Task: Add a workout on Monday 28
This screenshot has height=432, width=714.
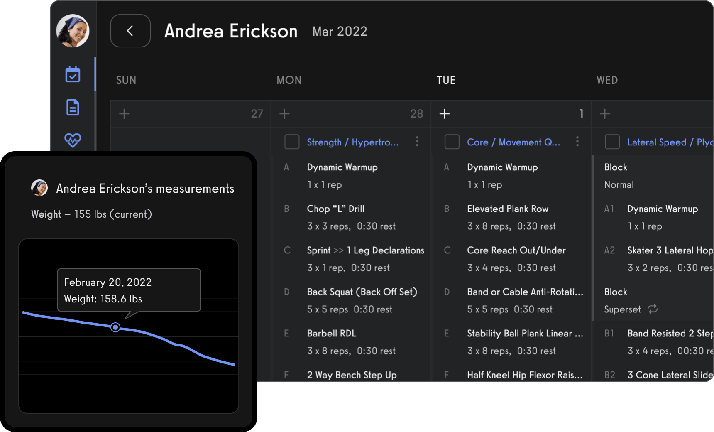Action: click(284, 114)
